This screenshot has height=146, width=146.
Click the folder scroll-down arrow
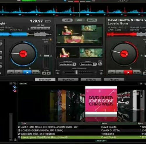pyautogui.click(x=11, y=140)
